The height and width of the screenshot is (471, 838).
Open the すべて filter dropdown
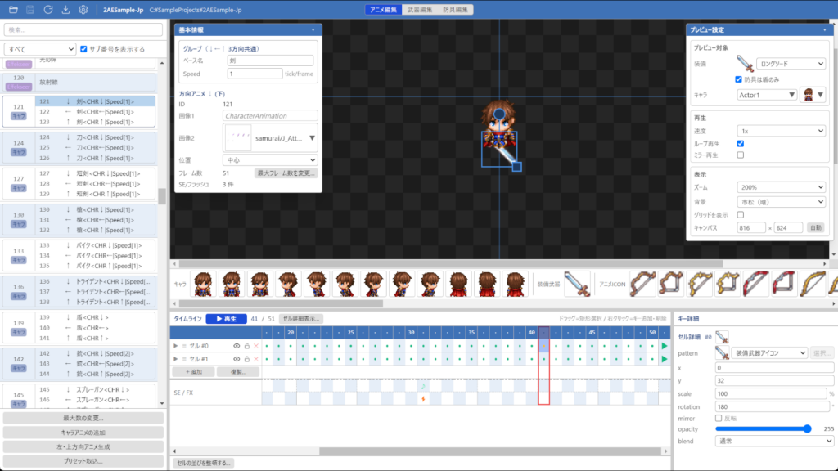point(40,49)
